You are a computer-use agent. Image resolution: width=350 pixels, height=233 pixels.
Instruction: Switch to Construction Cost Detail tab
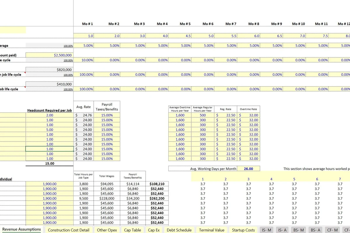coord(69,230)
